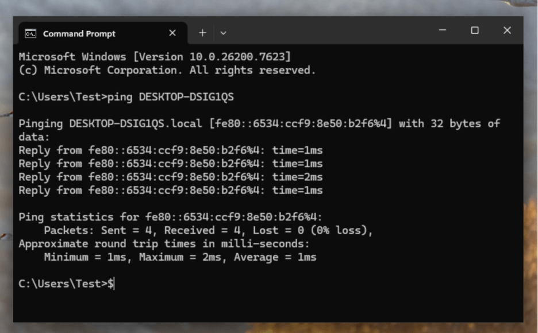Open a new tab with the plus icon
Screen dimensions: 538x333
tap(202, 33)
